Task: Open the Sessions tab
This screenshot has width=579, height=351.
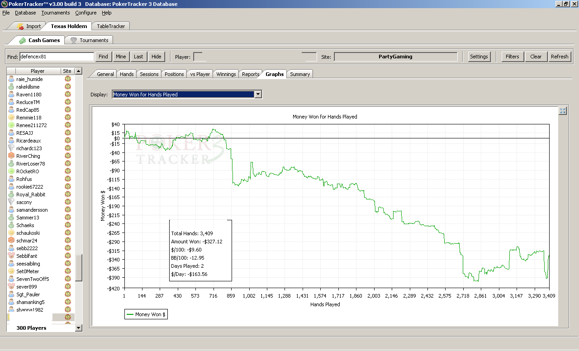Action: point(149,74)
